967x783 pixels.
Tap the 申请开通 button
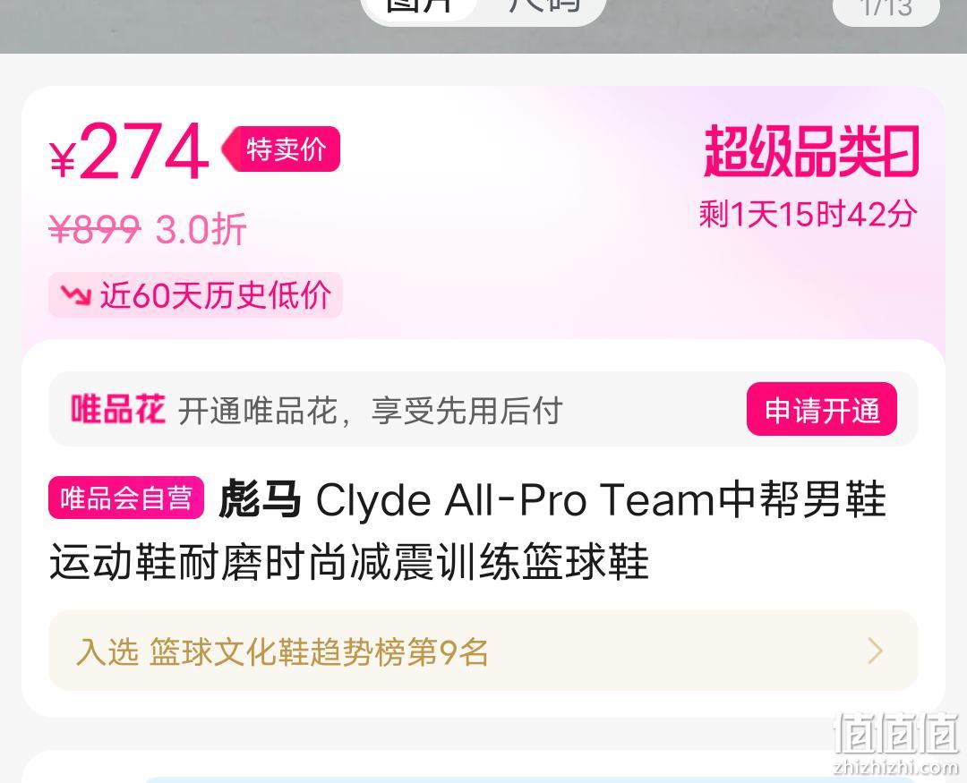821,409
